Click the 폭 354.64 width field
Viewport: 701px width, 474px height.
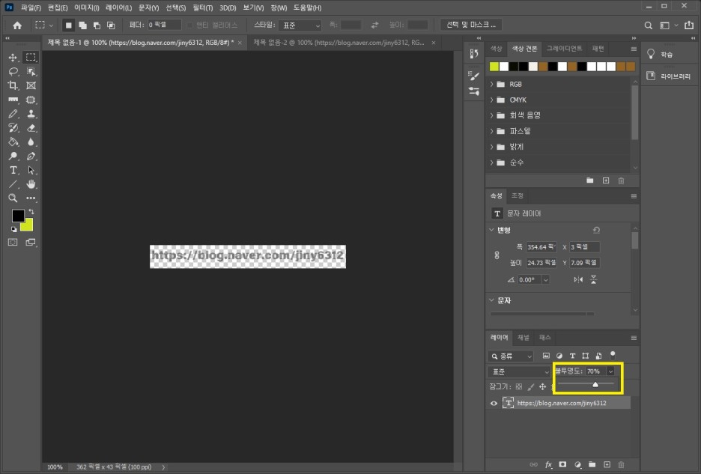pos(541,247)
